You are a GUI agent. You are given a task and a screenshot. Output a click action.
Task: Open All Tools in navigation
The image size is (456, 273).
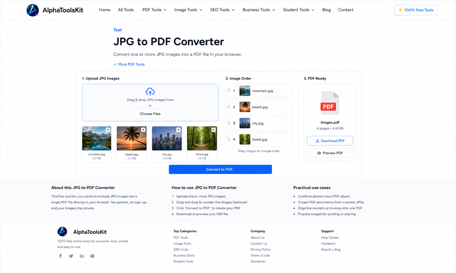(126, 10)
